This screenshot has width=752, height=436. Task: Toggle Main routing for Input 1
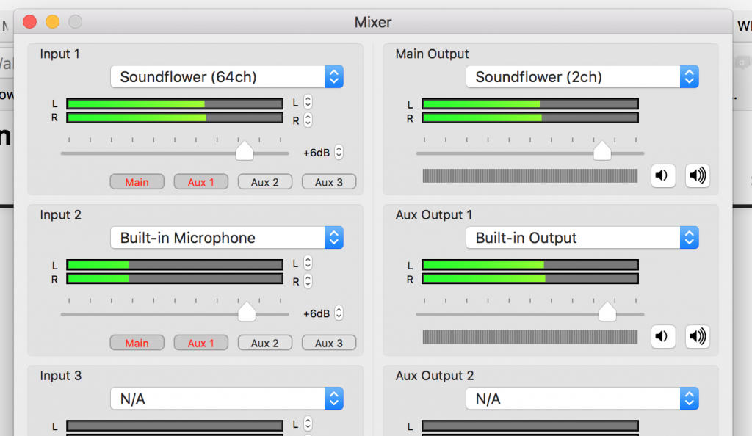point(137,182)
